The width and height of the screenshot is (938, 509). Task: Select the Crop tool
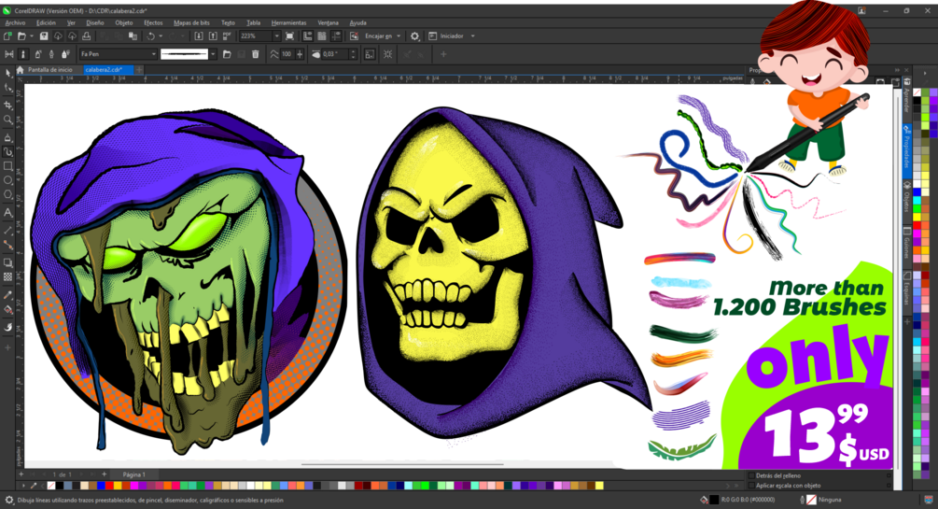7,105
